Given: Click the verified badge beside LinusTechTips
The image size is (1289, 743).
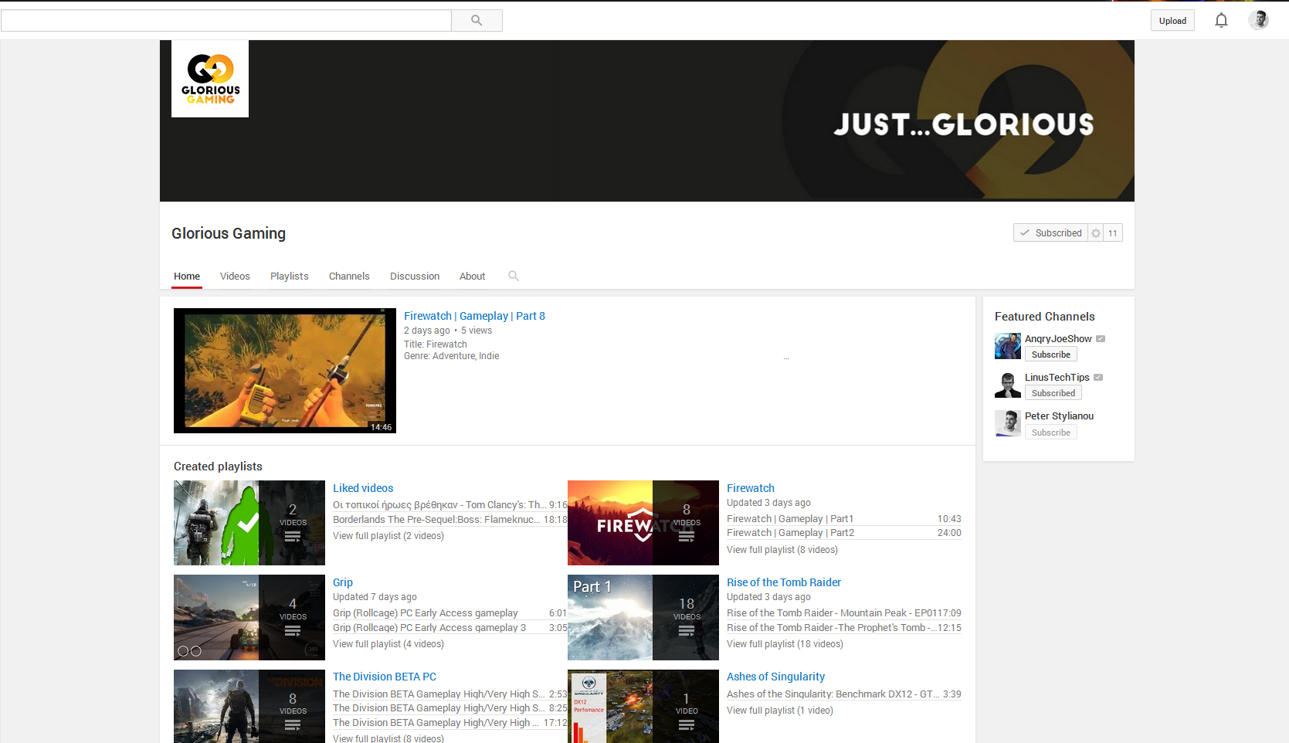Looking at the screenshot, I should click(x=1098, y=377).
